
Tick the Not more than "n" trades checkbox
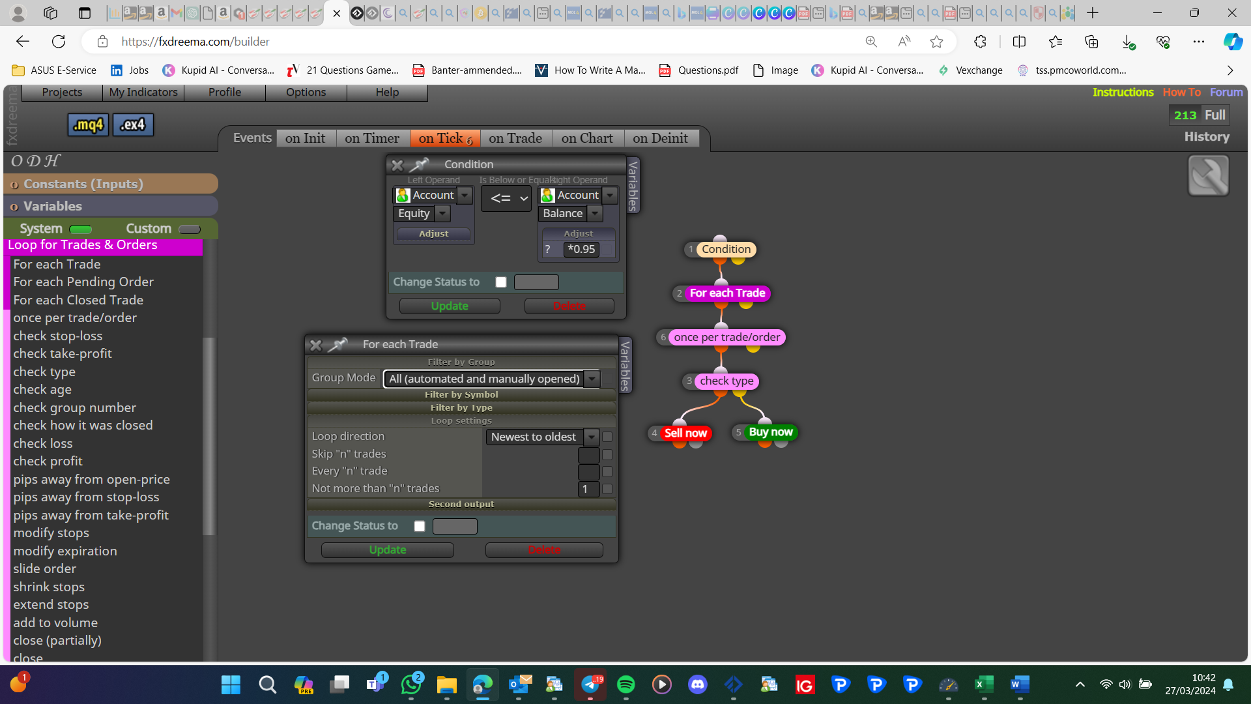tap(607, 489)
